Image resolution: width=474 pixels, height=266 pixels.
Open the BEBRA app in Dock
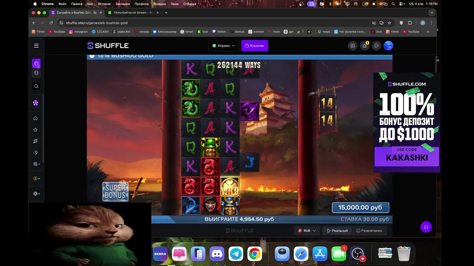click(x=160, y=254)
